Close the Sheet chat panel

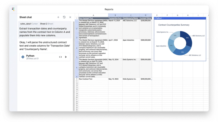coord(70,17)
